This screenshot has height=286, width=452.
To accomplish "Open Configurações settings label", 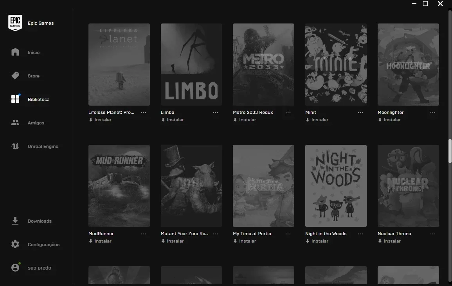I will point(43,245).
